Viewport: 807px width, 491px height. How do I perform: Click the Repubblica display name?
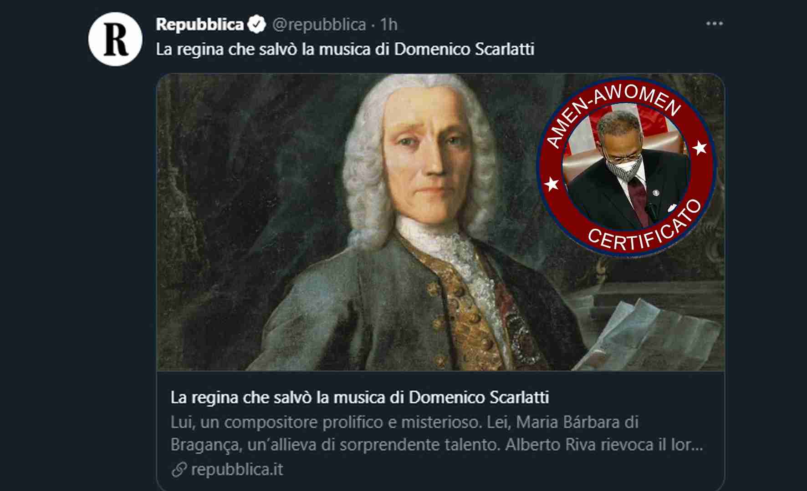199,25
